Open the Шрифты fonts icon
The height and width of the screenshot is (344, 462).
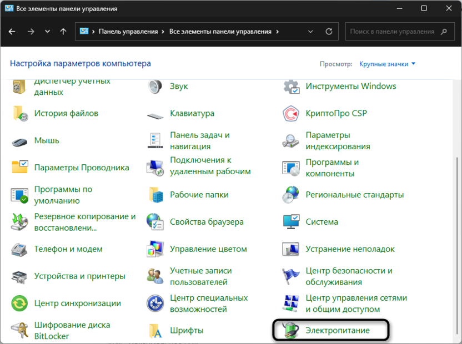(155, 331)
